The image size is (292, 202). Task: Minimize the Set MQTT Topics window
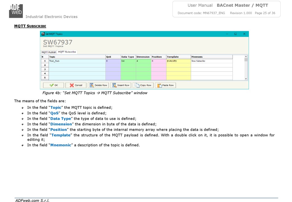tap(227, 34)
